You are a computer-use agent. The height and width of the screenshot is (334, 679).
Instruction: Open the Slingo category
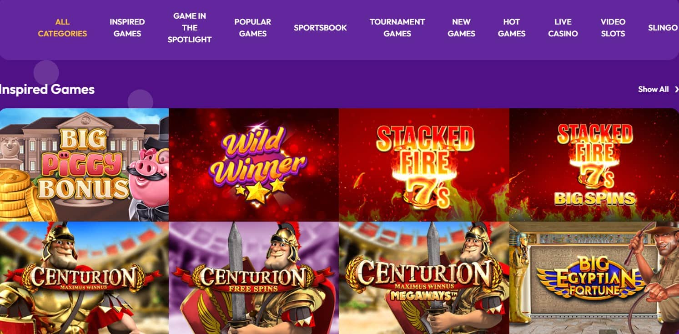click(663, 28)
